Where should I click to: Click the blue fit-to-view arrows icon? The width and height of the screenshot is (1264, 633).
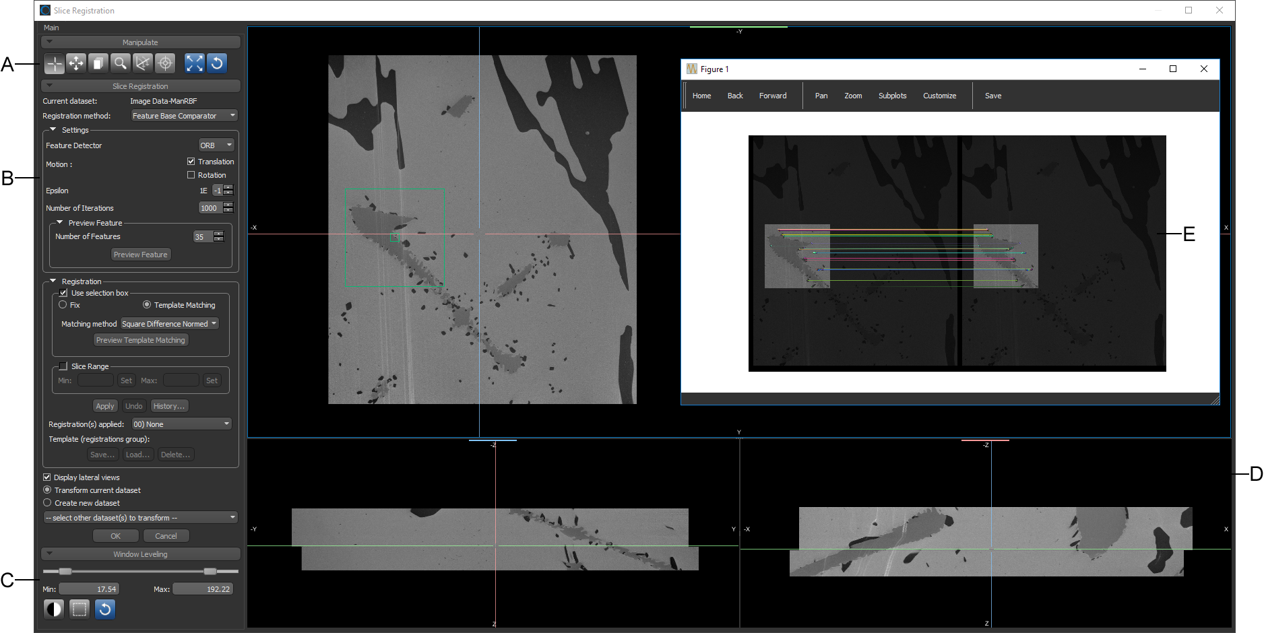194,64
